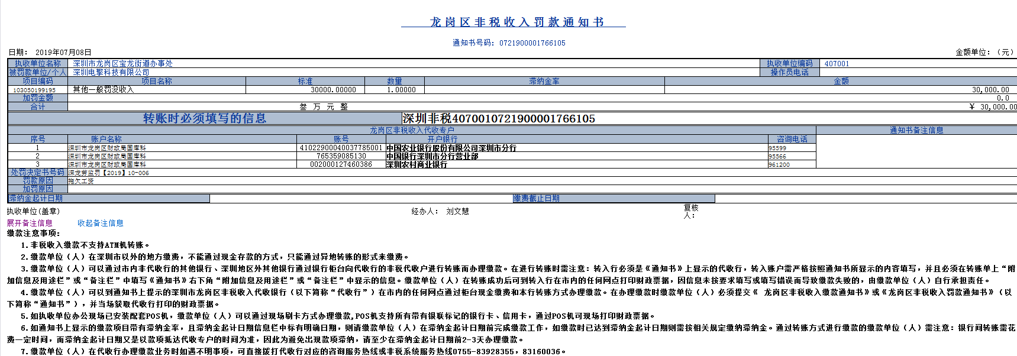Click the 通知书备注信息 header
The width and height of the screenshot is (1017, 356).
(916, 130)
